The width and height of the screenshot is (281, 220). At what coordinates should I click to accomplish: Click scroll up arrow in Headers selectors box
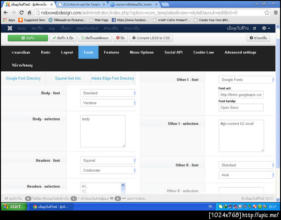tap(123, 185)
